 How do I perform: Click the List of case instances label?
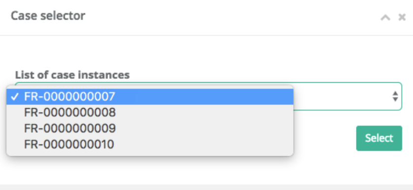[72, 75]
